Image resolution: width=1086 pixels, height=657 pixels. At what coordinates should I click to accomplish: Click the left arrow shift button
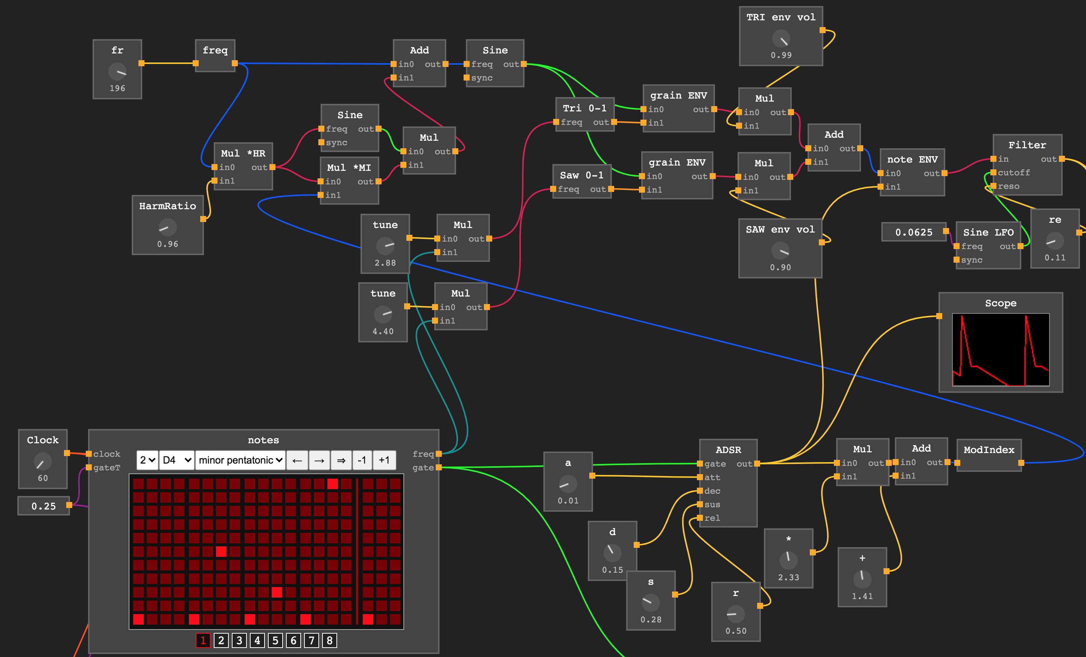coord(297,460)
